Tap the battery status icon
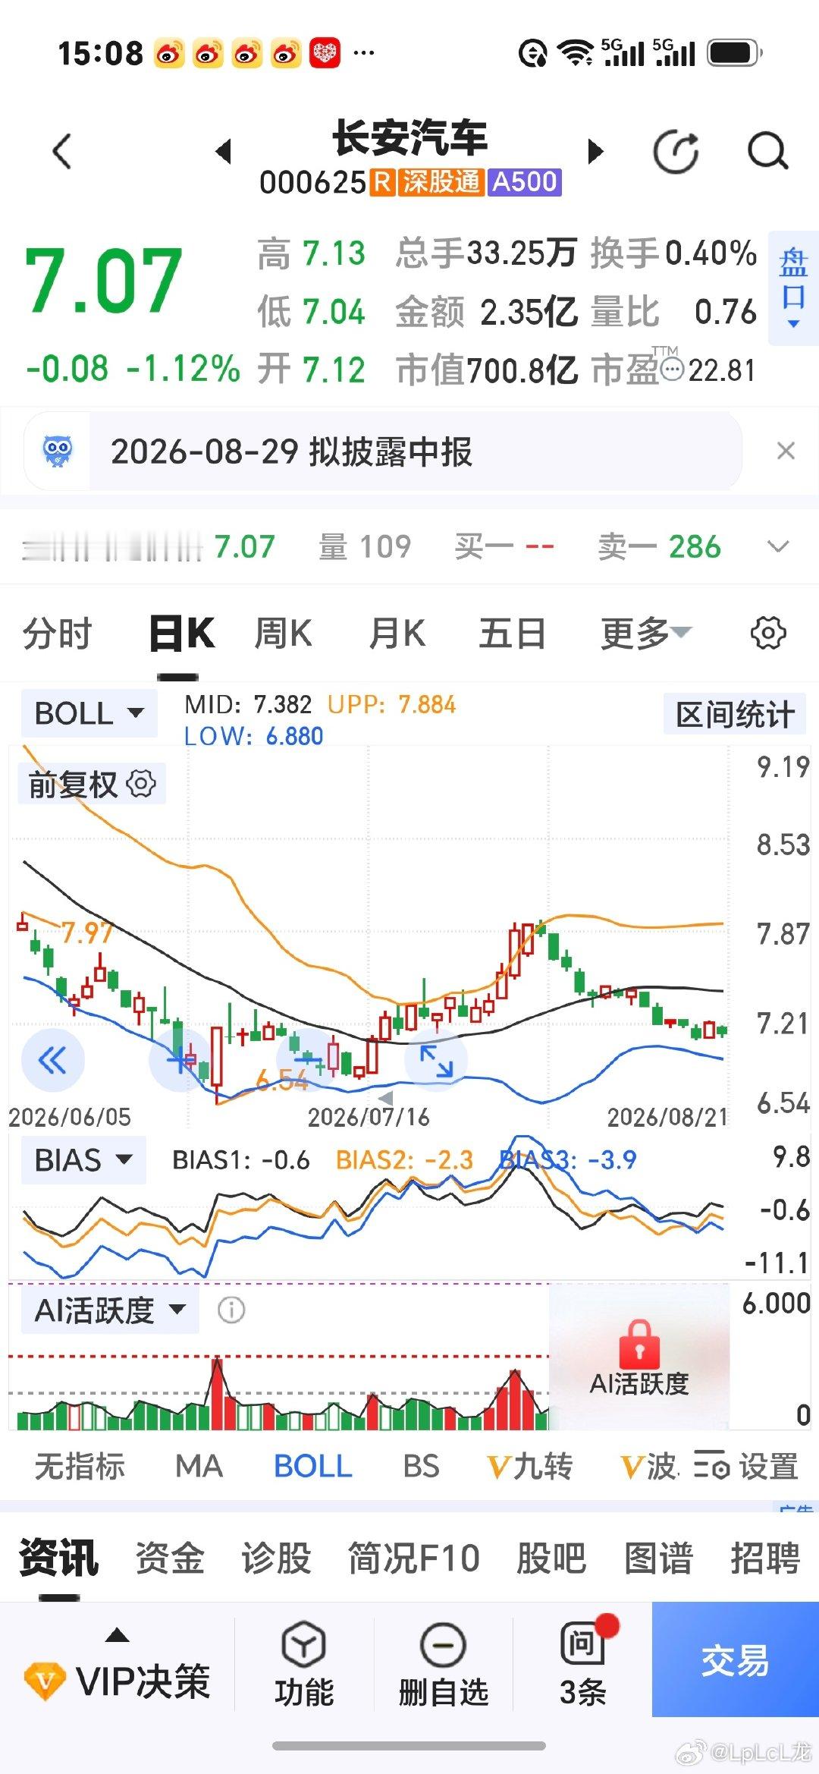819x1774 pixels. coord(735,53)
